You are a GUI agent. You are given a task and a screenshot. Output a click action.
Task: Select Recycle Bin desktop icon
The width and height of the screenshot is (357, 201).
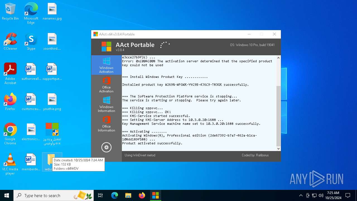pyautogui.click(x=10, y=12)
